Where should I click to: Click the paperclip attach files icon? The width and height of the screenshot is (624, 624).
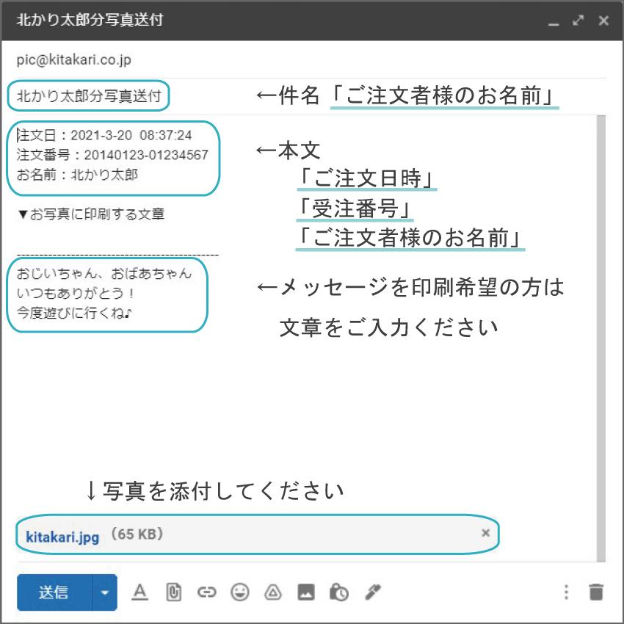(x=173, y=592)
